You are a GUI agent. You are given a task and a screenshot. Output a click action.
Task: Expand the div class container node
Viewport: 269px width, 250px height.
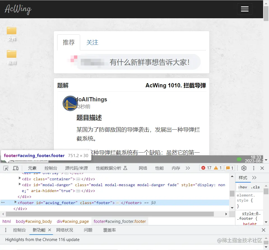[20, 178]
